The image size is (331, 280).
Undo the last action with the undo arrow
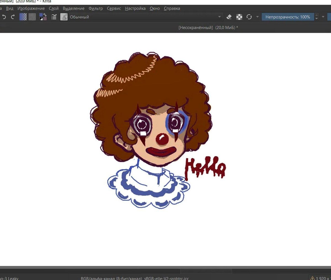tap(4, 17)
